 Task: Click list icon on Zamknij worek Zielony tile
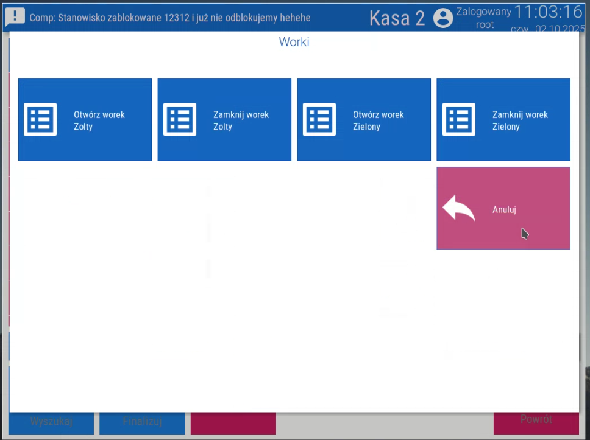[x=459, y=120]
